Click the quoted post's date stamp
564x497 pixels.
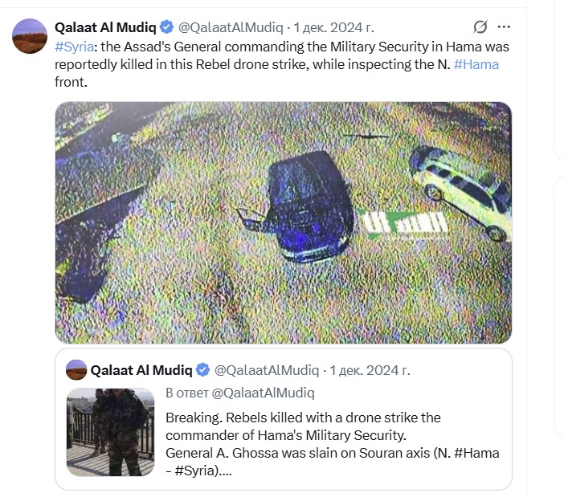pyautogui.click(x=370, y=370)
